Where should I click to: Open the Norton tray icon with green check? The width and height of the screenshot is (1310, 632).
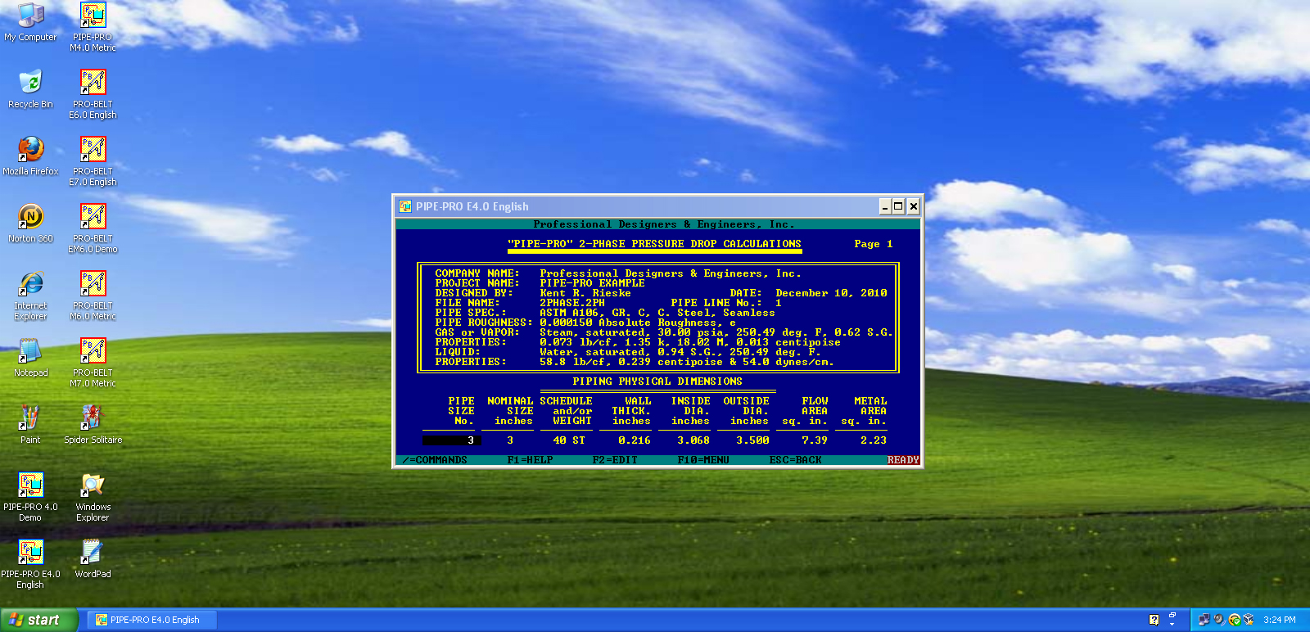(x=1234, y=620)
